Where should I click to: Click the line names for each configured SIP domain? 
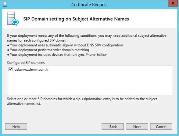[x=38, y=40]
